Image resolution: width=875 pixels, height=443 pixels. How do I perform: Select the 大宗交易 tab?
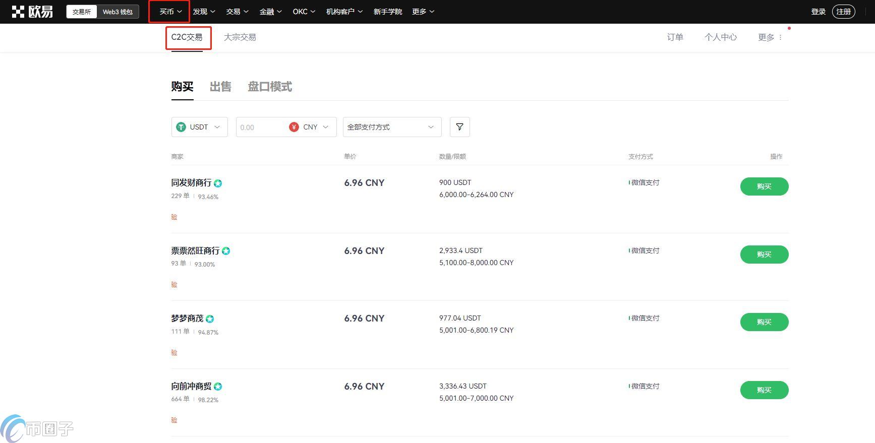[x=240, y=37]
